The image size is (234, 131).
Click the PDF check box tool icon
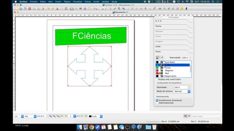(169, 9)
